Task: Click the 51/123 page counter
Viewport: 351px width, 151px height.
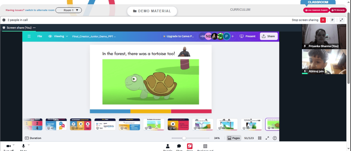Action: pyautogui.click(x=249, y=138)
